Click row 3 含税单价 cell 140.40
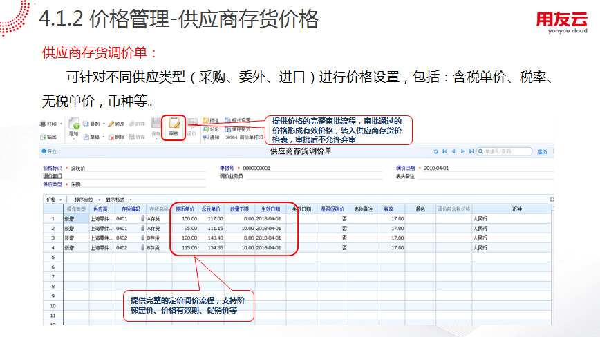Viewport: 600px width, 337px height. coord(212,238)
